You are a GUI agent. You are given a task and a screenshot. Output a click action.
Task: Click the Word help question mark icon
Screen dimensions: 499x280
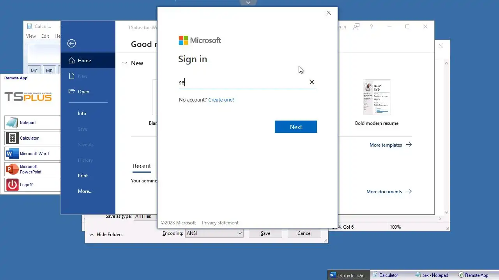372,26
